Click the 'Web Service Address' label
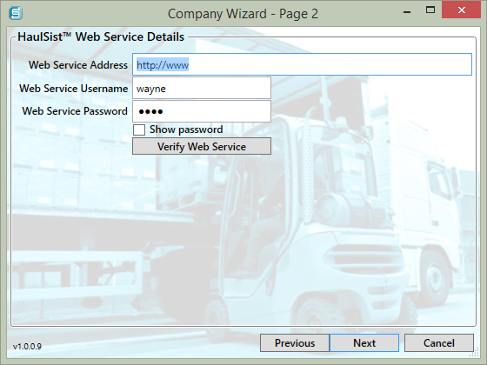This screenshot has height=365, width=487. pos(78,65)
